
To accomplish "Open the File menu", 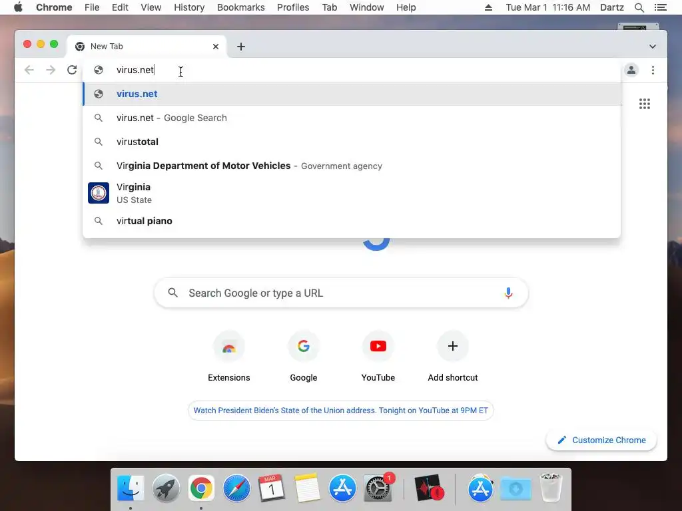I will pyautogui.click(x=92, y=7).
